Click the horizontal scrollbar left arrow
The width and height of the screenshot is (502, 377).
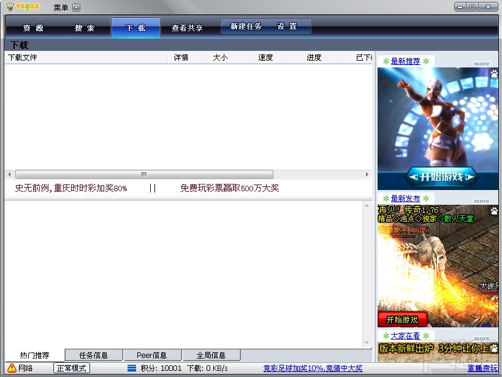click(9, 174)
